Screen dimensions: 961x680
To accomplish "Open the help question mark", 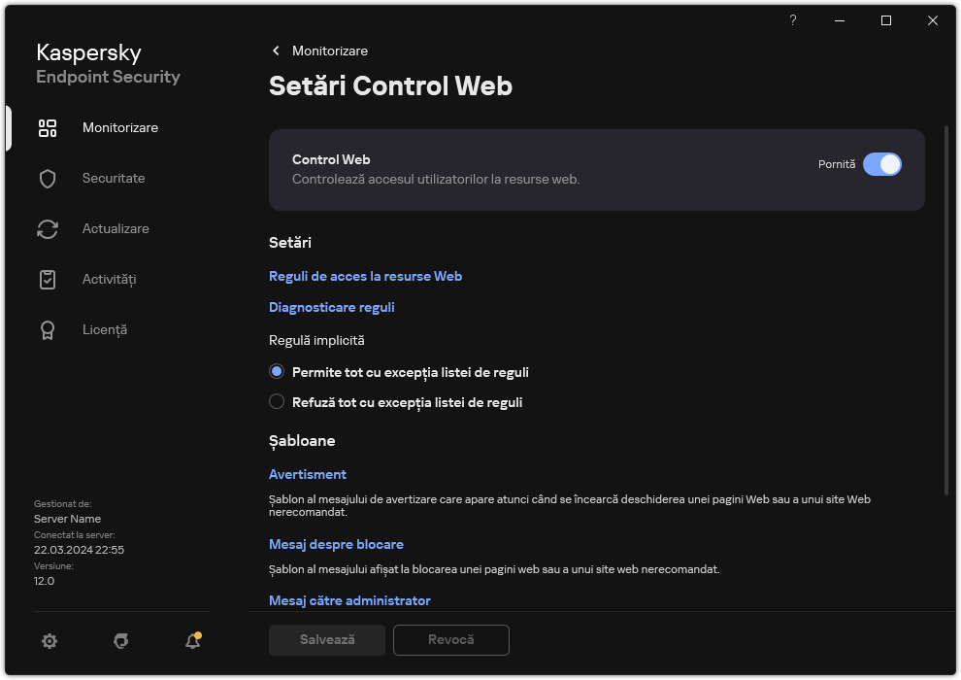I will click(792, 19).
